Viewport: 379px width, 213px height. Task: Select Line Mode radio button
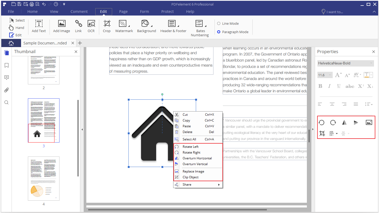219,23
